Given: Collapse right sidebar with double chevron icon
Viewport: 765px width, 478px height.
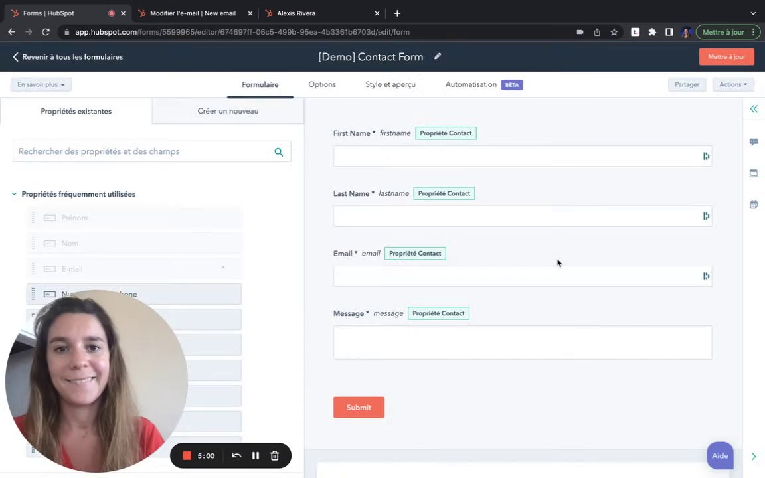Looking at the screenshot, I should [x=754, y=109].
